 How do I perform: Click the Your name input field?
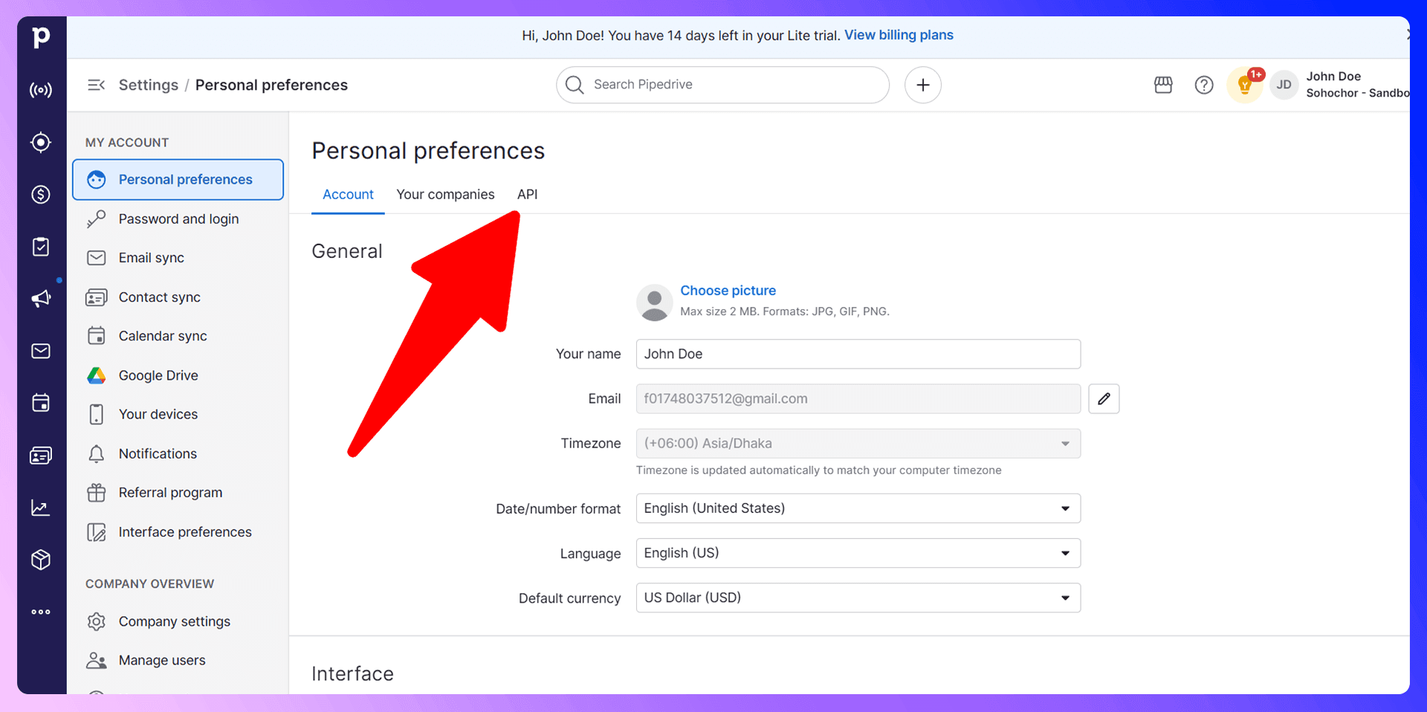[x=858, y=354]
